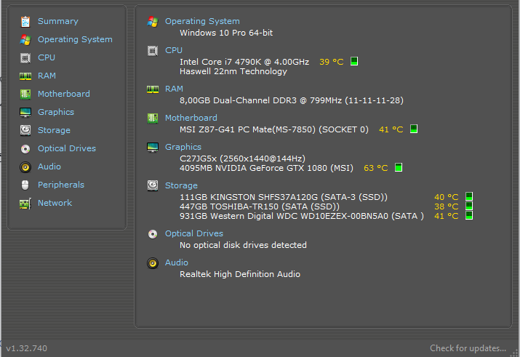
Task: Click the Motherboard heading link in summary
Action: (191, 118)
